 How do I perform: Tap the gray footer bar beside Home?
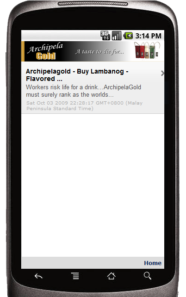[82, 263]
